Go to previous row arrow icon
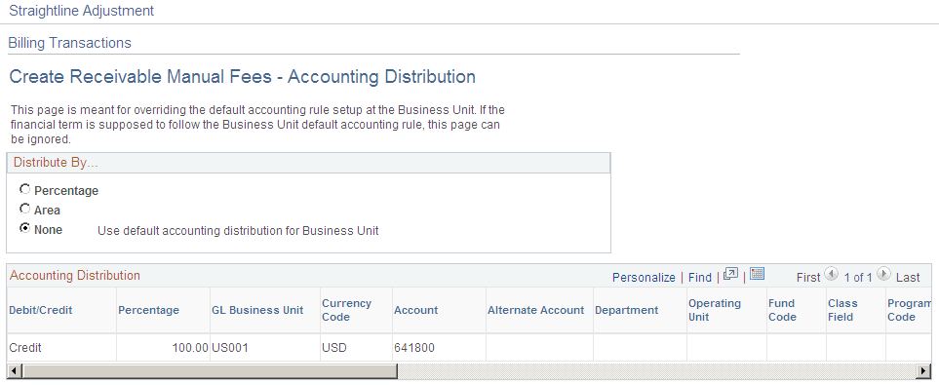The image size is (939, 385). [x=831, y=274]
